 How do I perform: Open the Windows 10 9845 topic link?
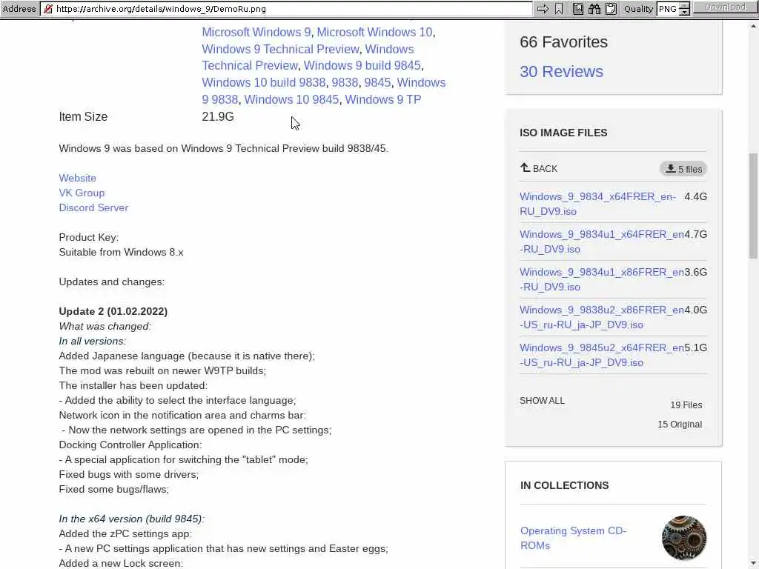[x=291, y=99]
